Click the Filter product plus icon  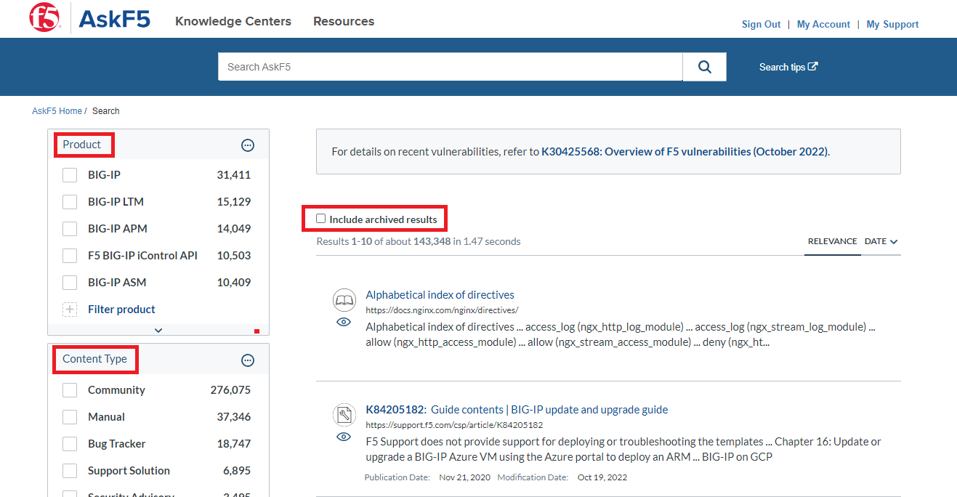click(70, 310)
